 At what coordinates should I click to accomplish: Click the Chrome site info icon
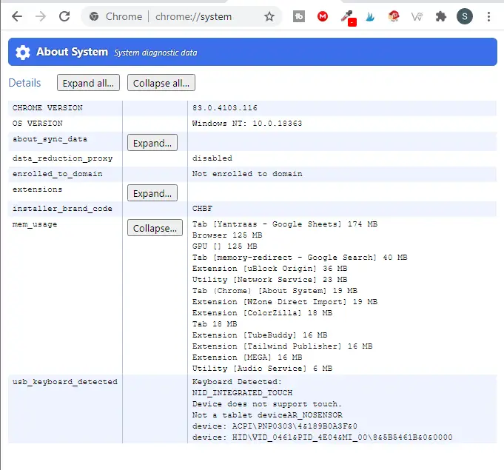(94, 16)
